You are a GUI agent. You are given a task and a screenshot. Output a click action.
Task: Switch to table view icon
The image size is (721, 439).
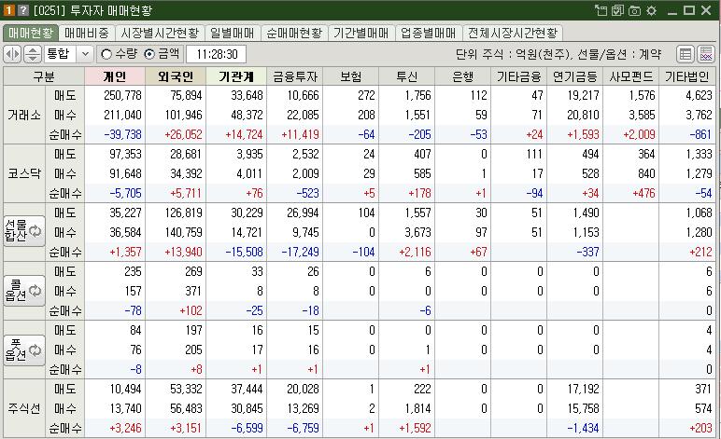tap(686, 54)
